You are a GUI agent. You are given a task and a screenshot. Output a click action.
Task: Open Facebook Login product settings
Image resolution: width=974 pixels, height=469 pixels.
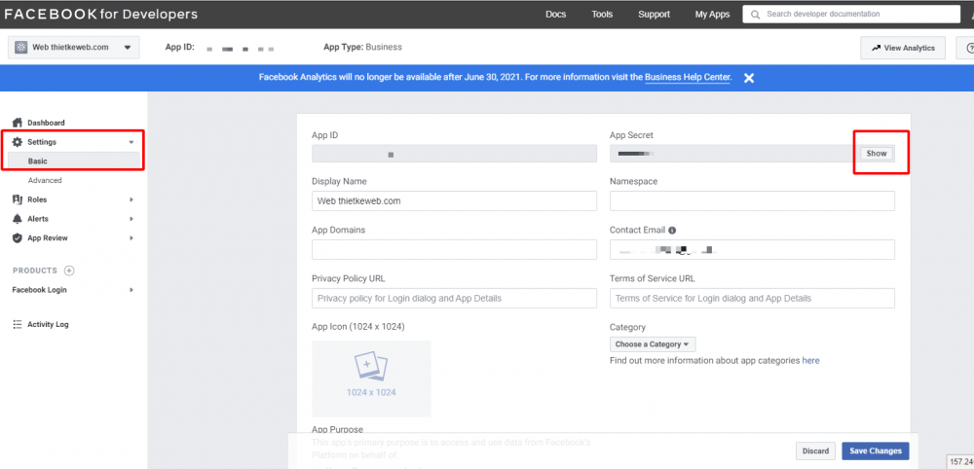(40, 290)
